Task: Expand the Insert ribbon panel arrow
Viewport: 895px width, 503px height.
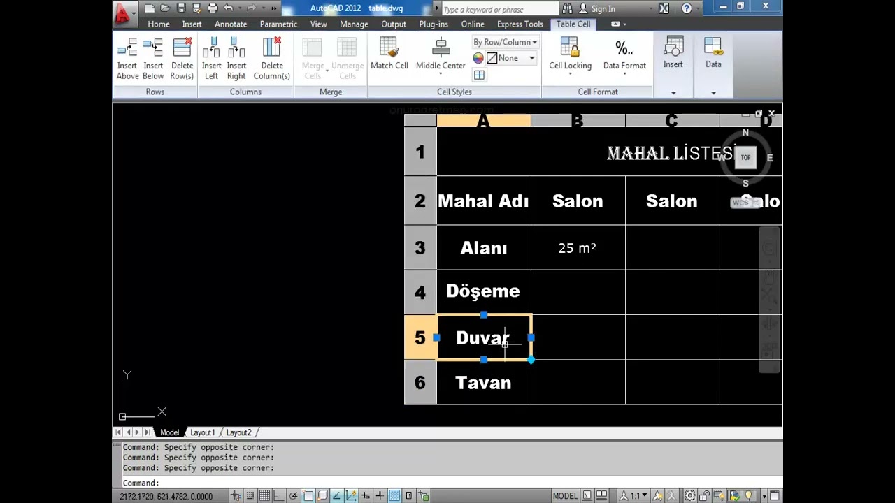Action: pos(673,92)
